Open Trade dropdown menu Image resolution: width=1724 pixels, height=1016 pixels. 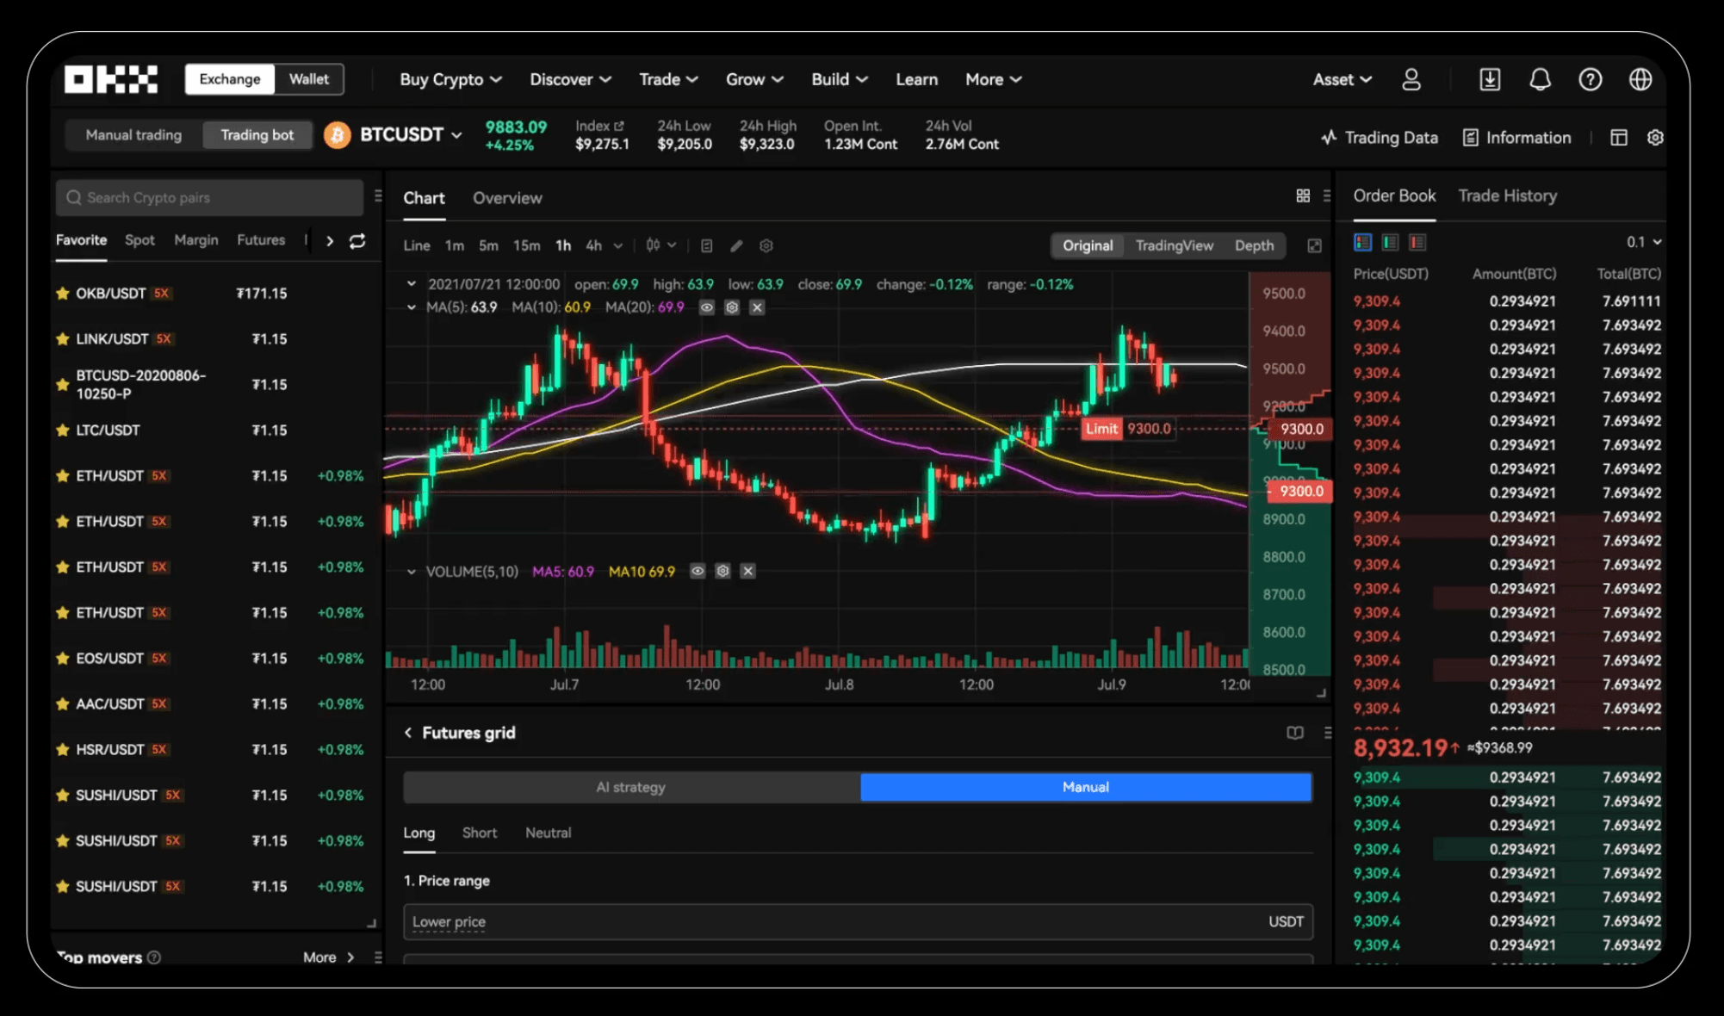tap(668, 79)
